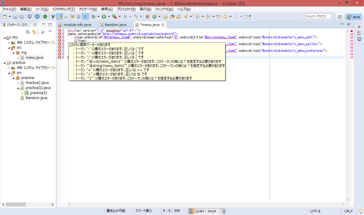This screenshot has width=364, height=215.
Task: Click the Search flashlight icon
Action: 185,17
